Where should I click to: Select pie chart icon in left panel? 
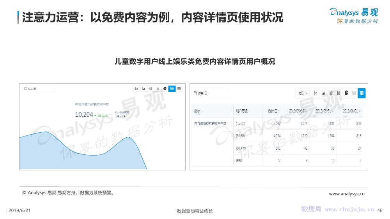click(x=165, y=89)
